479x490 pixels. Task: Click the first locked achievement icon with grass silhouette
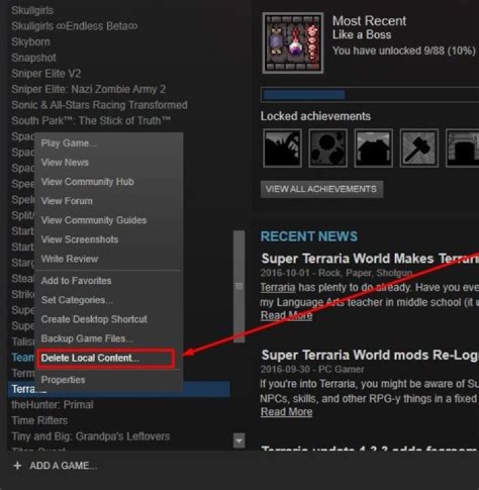tap(282, 148)
